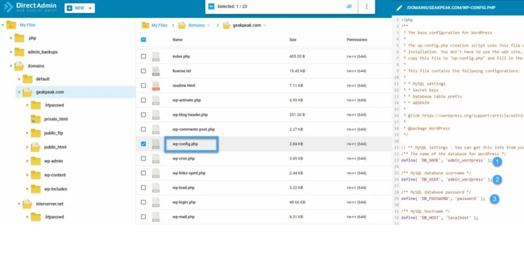Screen dimensions: 524x275
Task: Open the public_html folder in the tree
Action: click(x=55, y=147)
